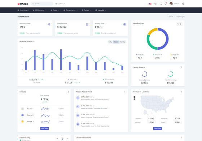Click the $ 38452 sales revenue value
This screenshot has width=202, height=141.
pos(62,27)
